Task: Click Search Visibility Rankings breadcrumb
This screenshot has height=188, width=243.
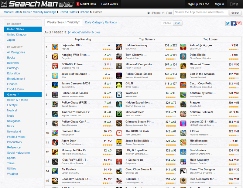Action: pos(39,12)
